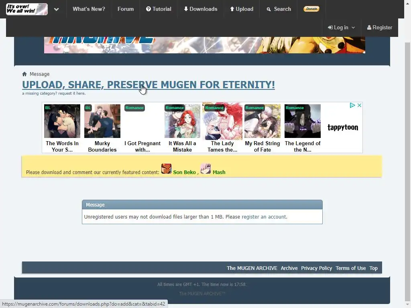Open the Terms of Use footer link
This screenshot has width=411, height=308.
[350, 268]
